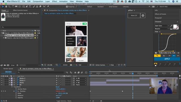Toggle the Scale stopwatch
The height and width of the screenshot is (102, 181).
coord(16,93)
